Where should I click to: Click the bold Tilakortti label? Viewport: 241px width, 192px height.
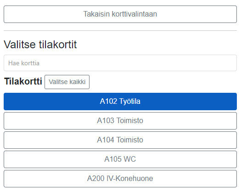point(23,81)
